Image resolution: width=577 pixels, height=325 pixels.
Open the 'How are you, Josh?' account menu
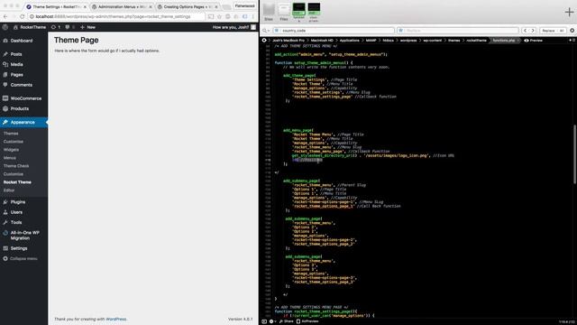coord(234,27)
